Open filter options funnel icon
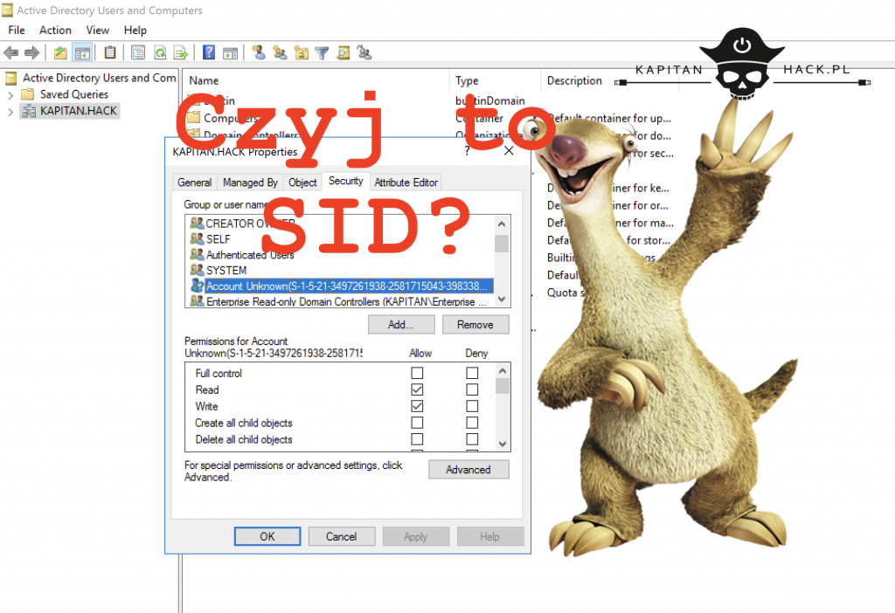 pyautogui.click(x=322, y=53)
